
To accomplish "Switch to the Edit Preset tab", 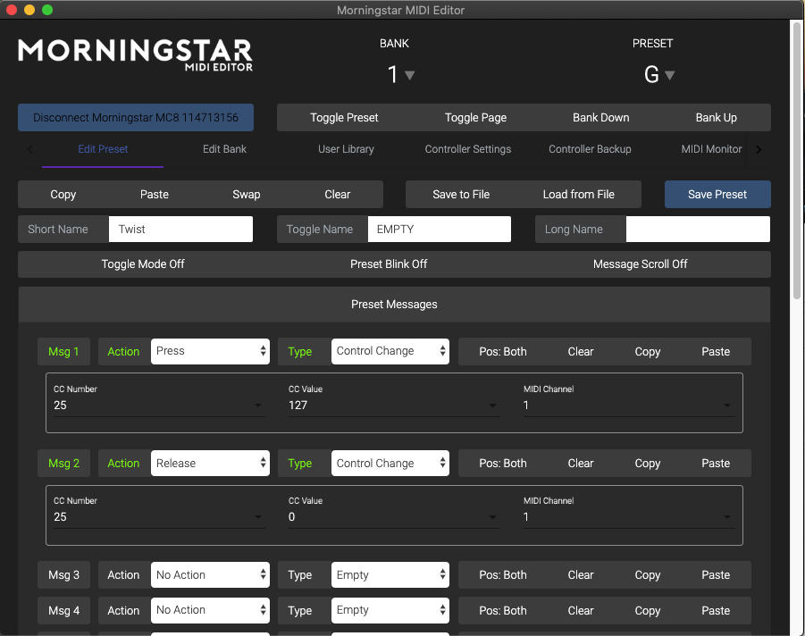I will pyautogui.click(x=103, y=149).
